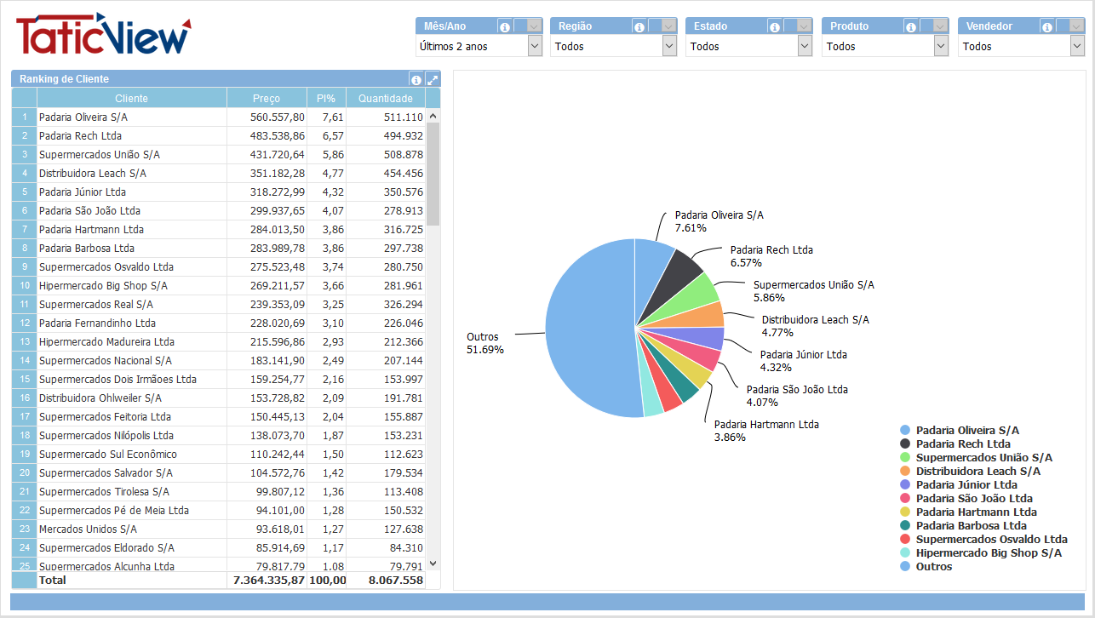Open the Vendedor selection dropdown

1077,47
